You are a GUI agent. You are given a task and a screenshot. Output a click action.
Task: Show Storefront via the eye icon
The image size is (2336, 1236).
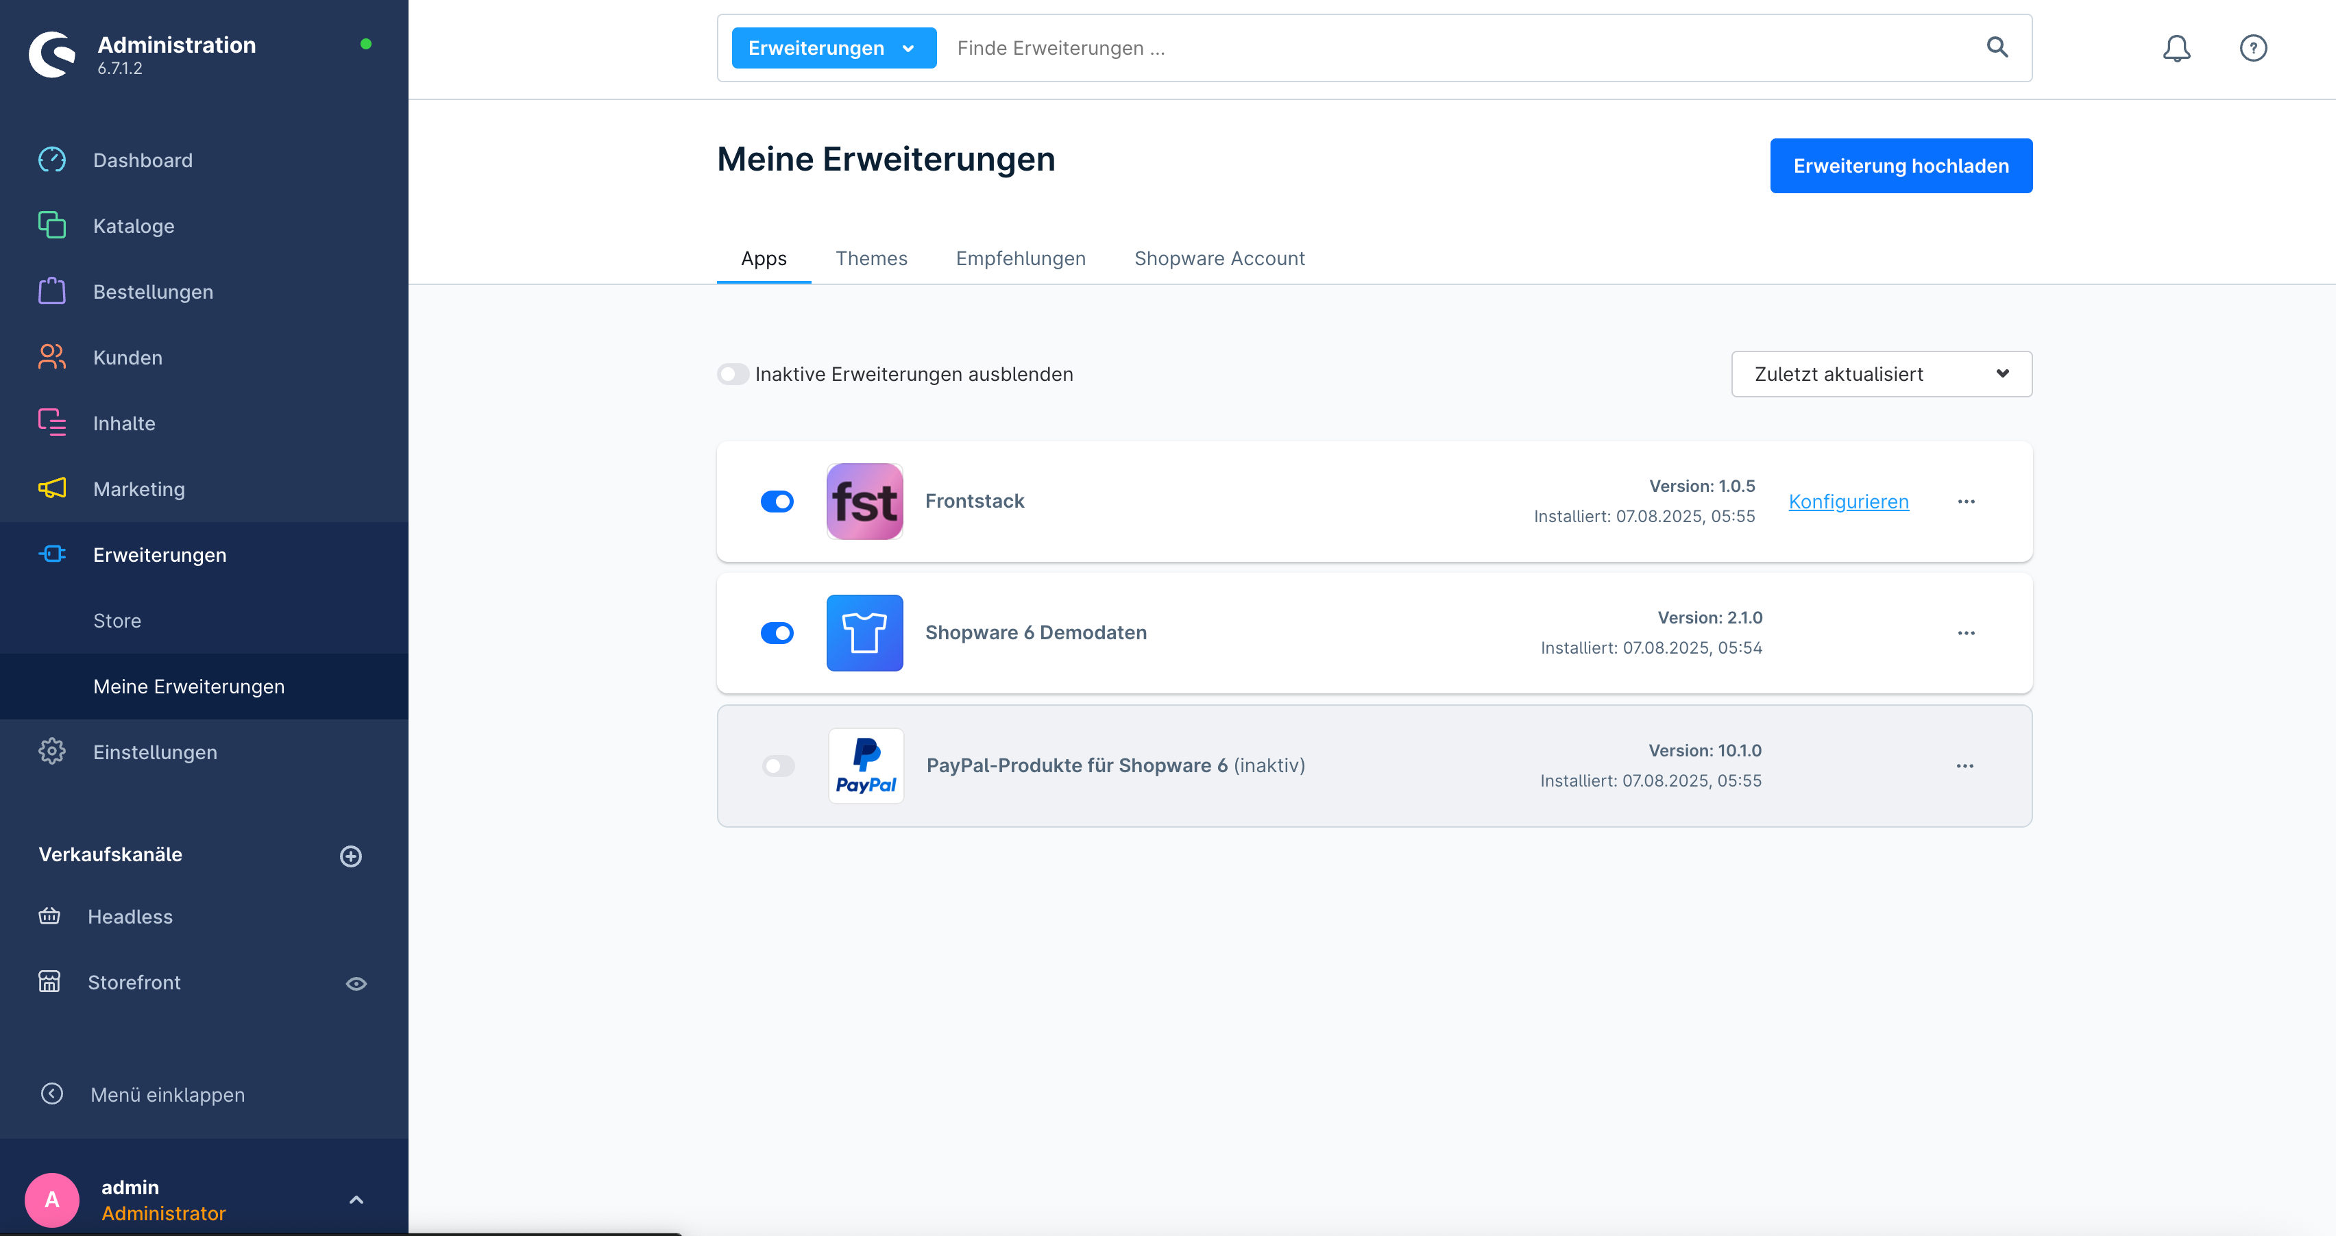click(356, 983)
